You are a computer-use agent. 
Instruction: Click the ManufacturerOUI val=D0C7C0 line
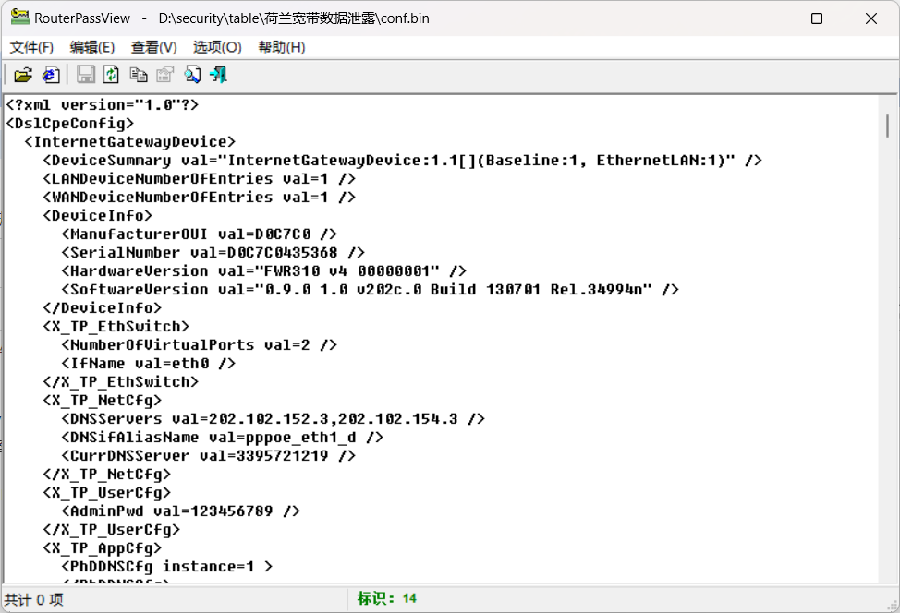(x=200, y=234)
